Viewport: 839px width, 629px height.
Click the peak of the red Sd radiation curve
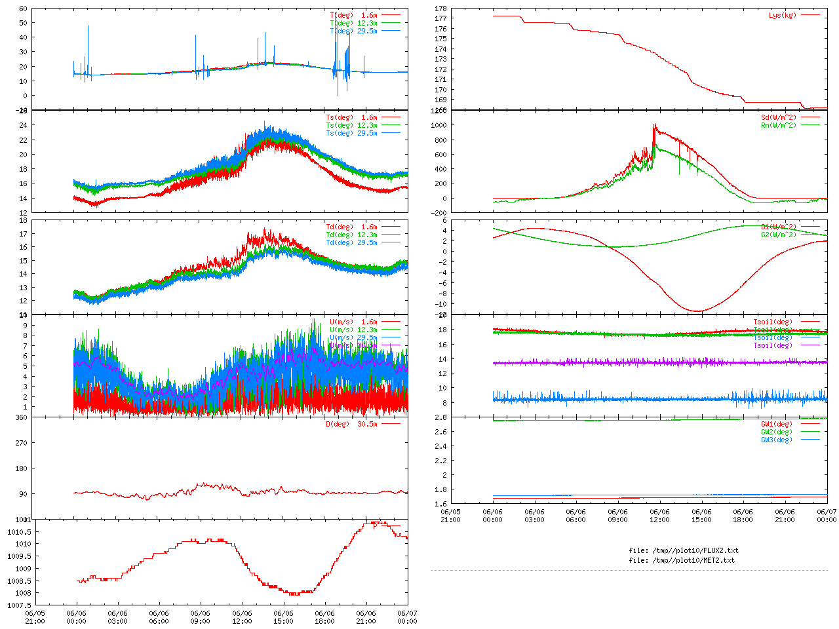coord(654,124)
